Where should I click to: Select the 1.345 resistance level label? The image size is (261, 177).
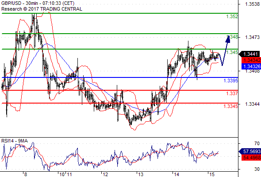[x=232, y=52]
